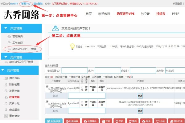
Task: Open 代理登录 at the top right
Action: point(178,4)
